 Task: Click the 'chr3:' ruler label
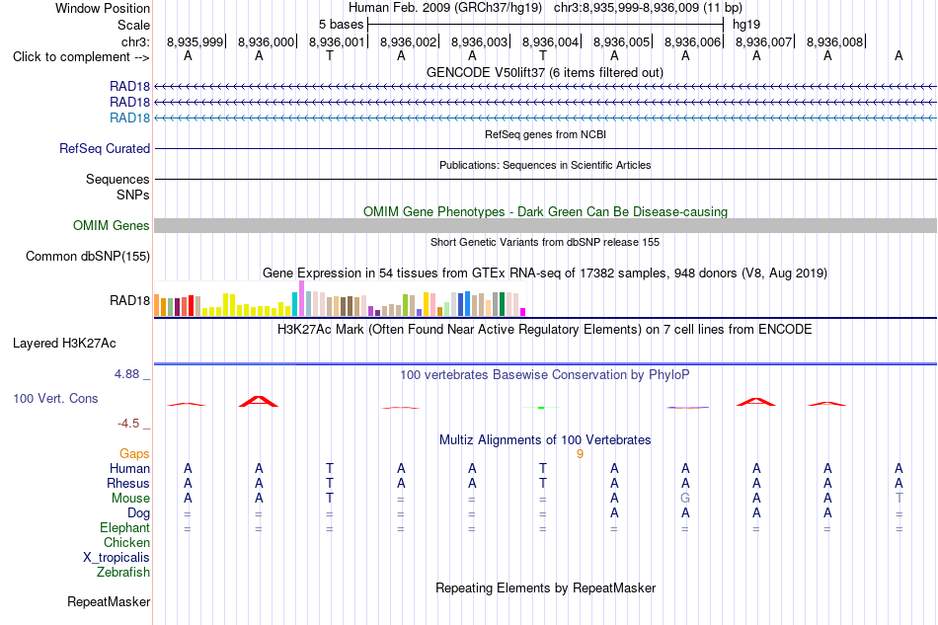135,41
